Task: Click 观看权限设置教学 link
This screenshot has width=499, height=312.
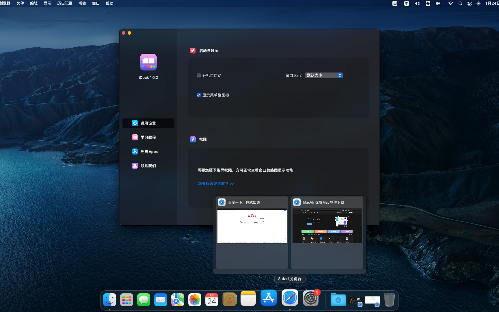Action: 216,183
